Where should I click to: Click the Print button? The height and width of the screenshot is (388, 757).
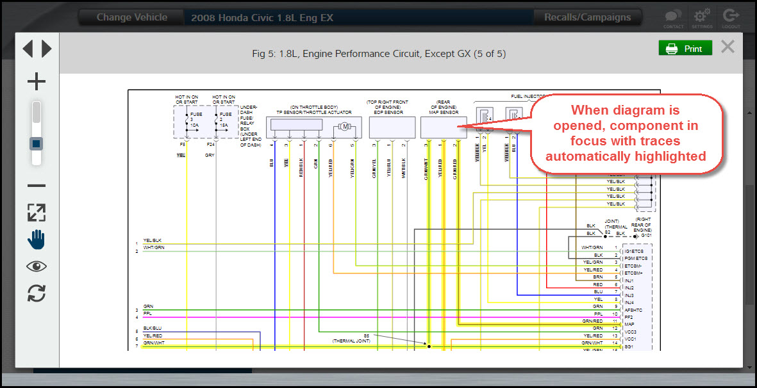pyautogui.click(x=685, y=49)
